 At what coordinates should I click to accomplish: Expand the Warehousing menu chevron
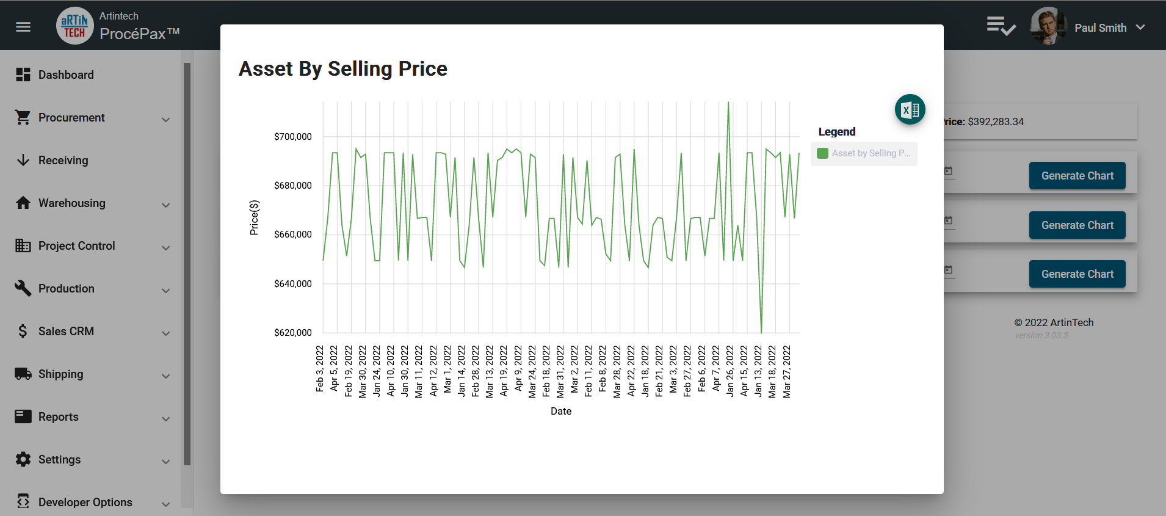[x=166, y=205]
